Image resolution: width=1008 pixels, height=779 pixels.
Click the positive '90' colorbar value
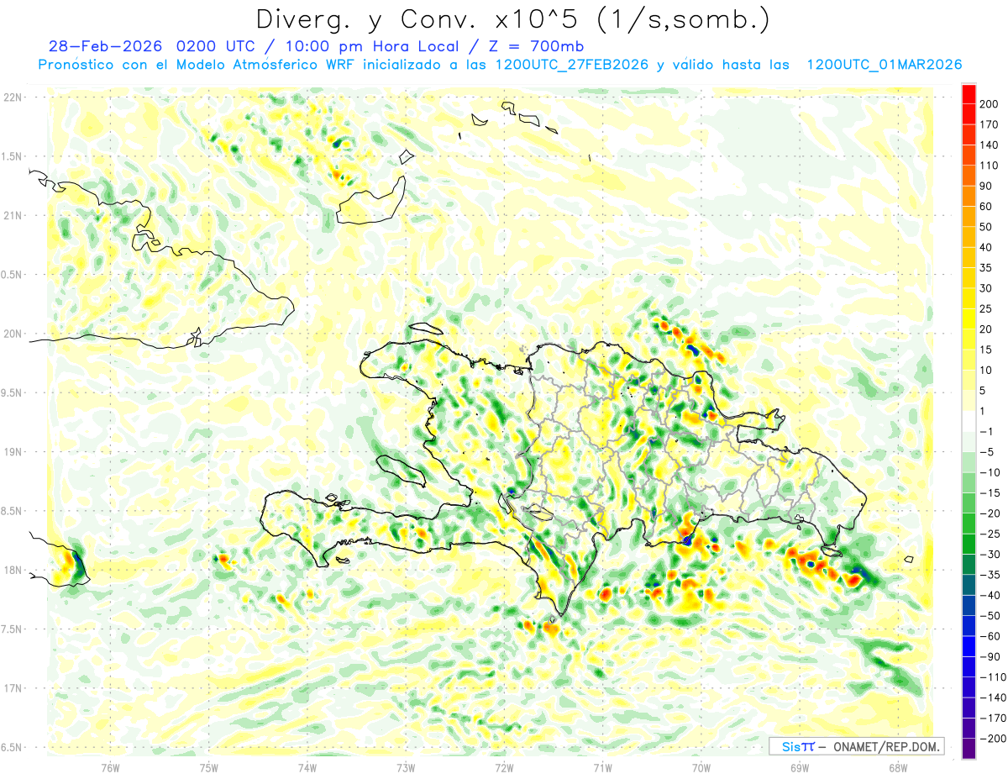pos(987,187)
